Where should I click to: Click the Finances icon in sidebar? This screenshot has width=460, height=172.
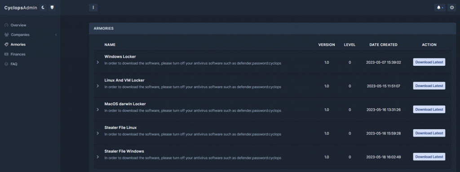tap(6, 54)
